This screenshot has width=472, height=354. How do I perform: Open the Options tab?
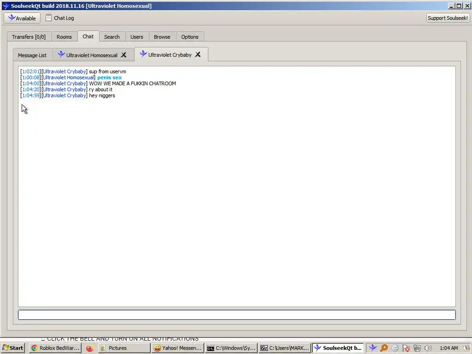pos(189,37)
